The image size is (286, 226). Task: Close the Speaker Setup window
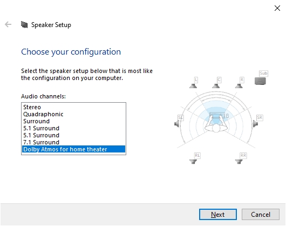point(277,8)
